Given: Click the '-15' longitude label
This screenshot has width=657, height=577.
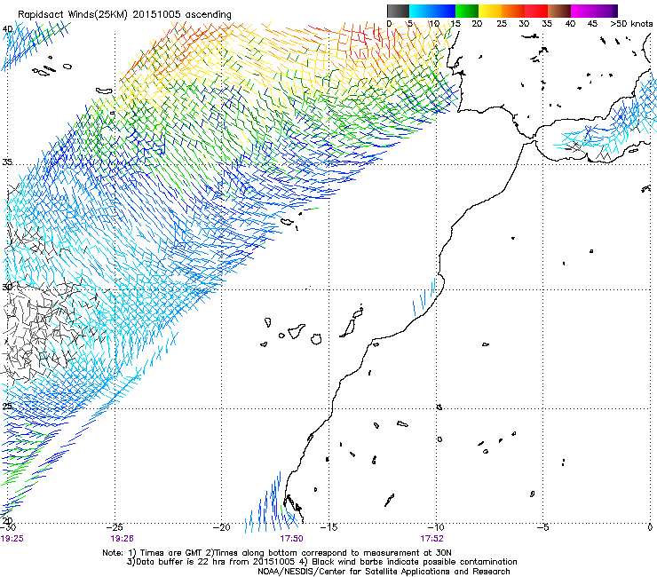Looking at the screenshot, I should (328, 527).
